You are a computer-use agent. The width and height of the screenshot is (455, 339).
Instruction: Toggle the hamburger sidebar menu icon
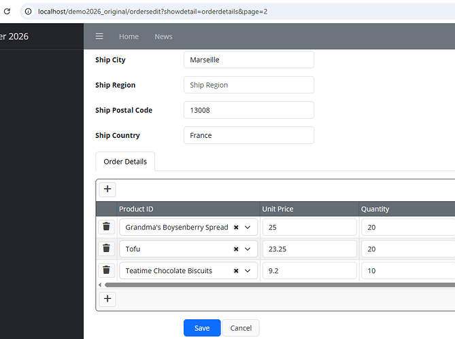click(x=99, y=36)
